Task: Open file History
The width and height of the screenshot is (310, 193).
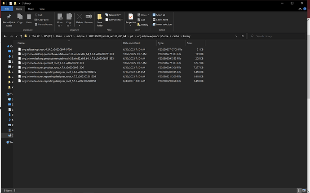Action: (143, 25)
